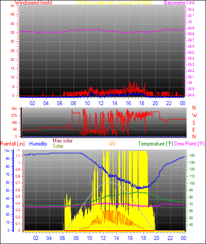
Task: Click hour "10" on the humidity chart time axis
Action: point(89,238)
